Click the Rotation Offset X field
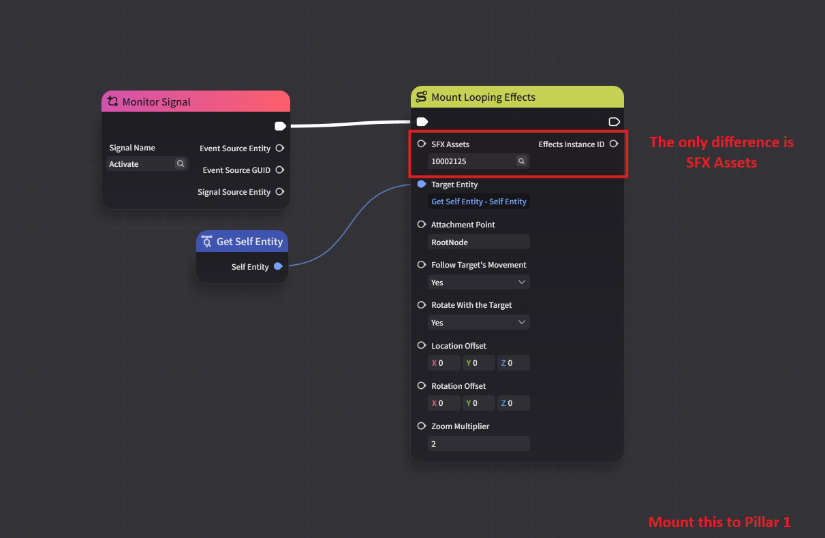Image resolution: width=825 pixels, height=538 pixels. pyautogui.click(x=444, y=403)
